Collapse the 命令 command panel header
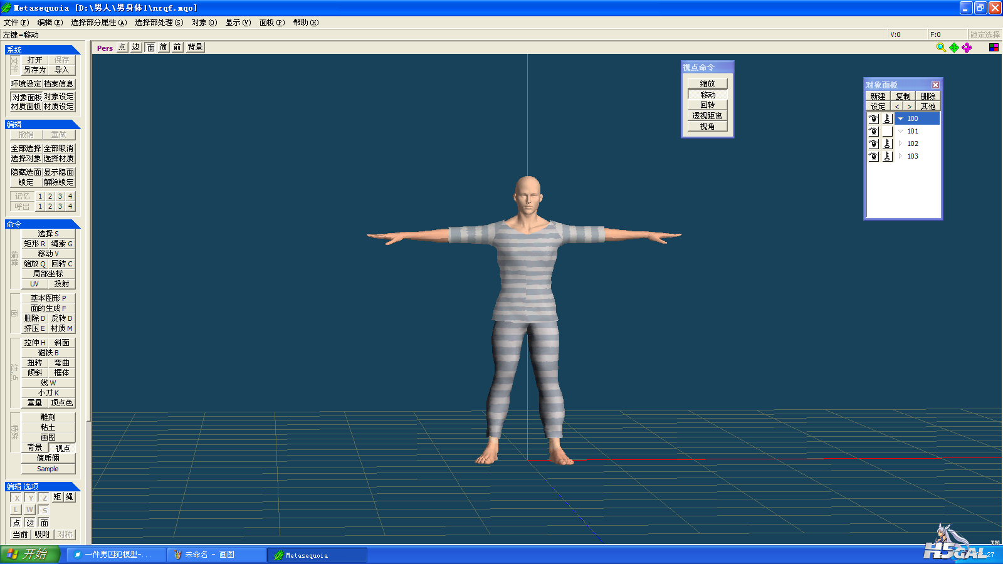This screenshot has height=564, width=1003. [43, 224]
